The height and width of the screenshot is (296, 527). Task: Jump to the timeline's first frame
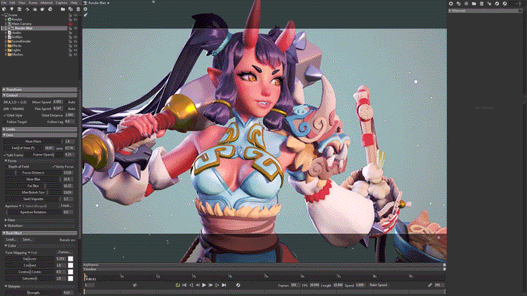pyautogui.click(x=184, y=284)
